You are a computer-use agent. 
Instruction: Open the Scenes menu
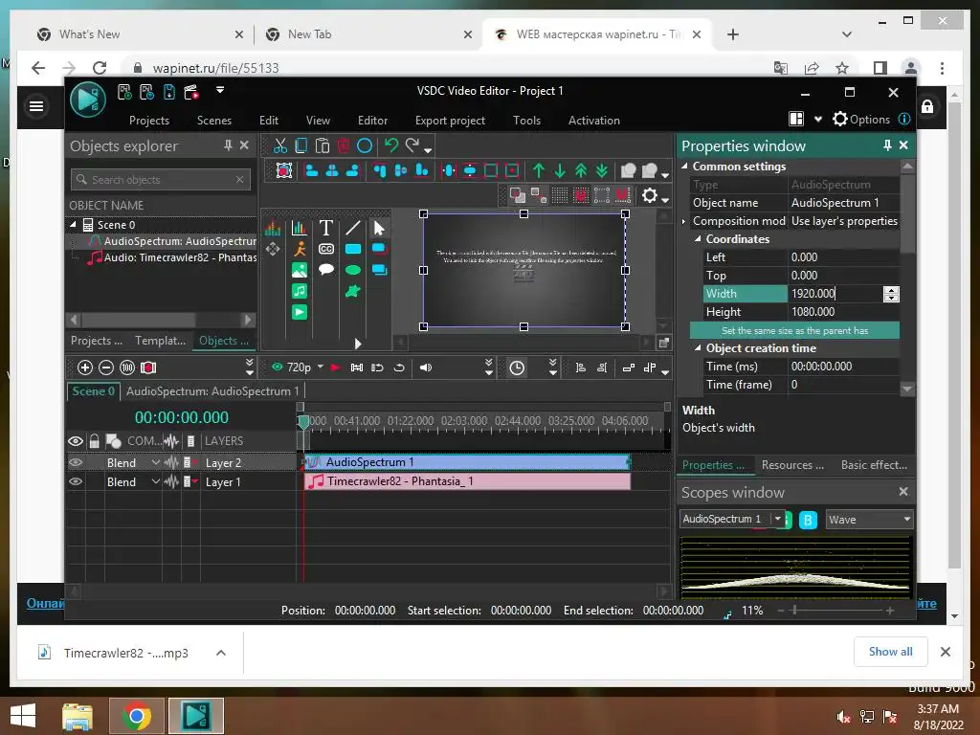[x=213, y=121]
